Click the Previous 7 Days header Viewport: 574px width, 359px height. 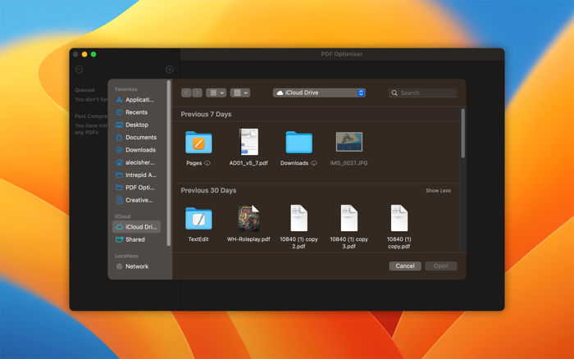206,114
